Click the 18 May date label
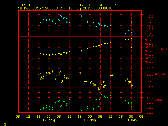Image resolution: width=168 pixels, height=126 pixels. tap(90, 120)
